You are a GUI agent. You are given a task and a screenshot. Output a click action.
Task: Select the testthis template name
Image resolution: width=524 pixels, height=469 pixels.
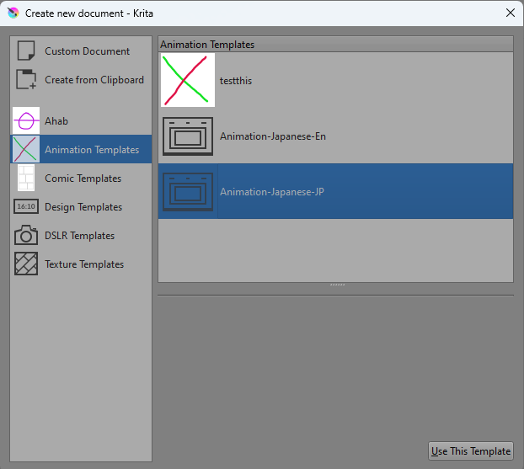click(x=236, y=81)
